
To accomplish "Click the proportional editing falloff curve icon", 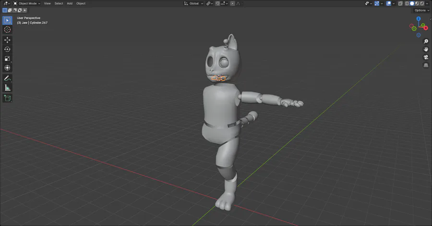I will [x=238, y=3].
